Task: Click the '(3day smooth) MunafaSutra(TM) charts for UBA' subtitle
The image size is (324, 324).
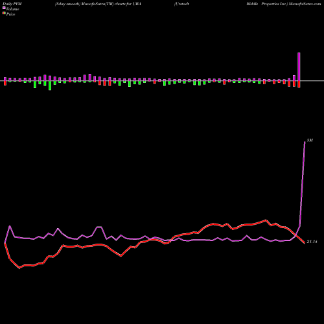Action: point(98,4)
